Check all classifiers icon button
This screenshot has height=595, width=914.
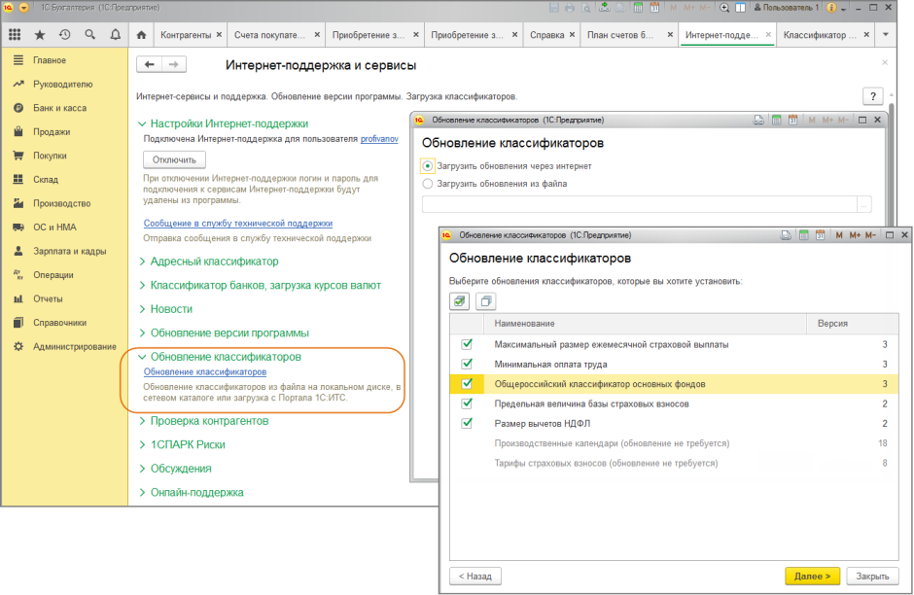pos(459,301)
